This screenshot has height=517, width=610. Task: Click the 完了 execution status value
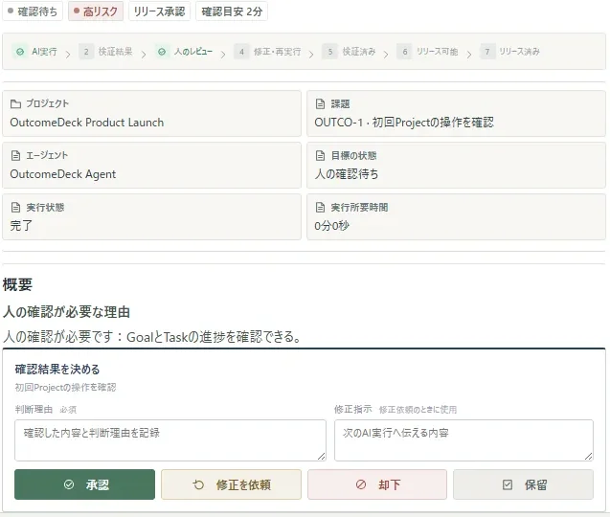click(21, 226)
